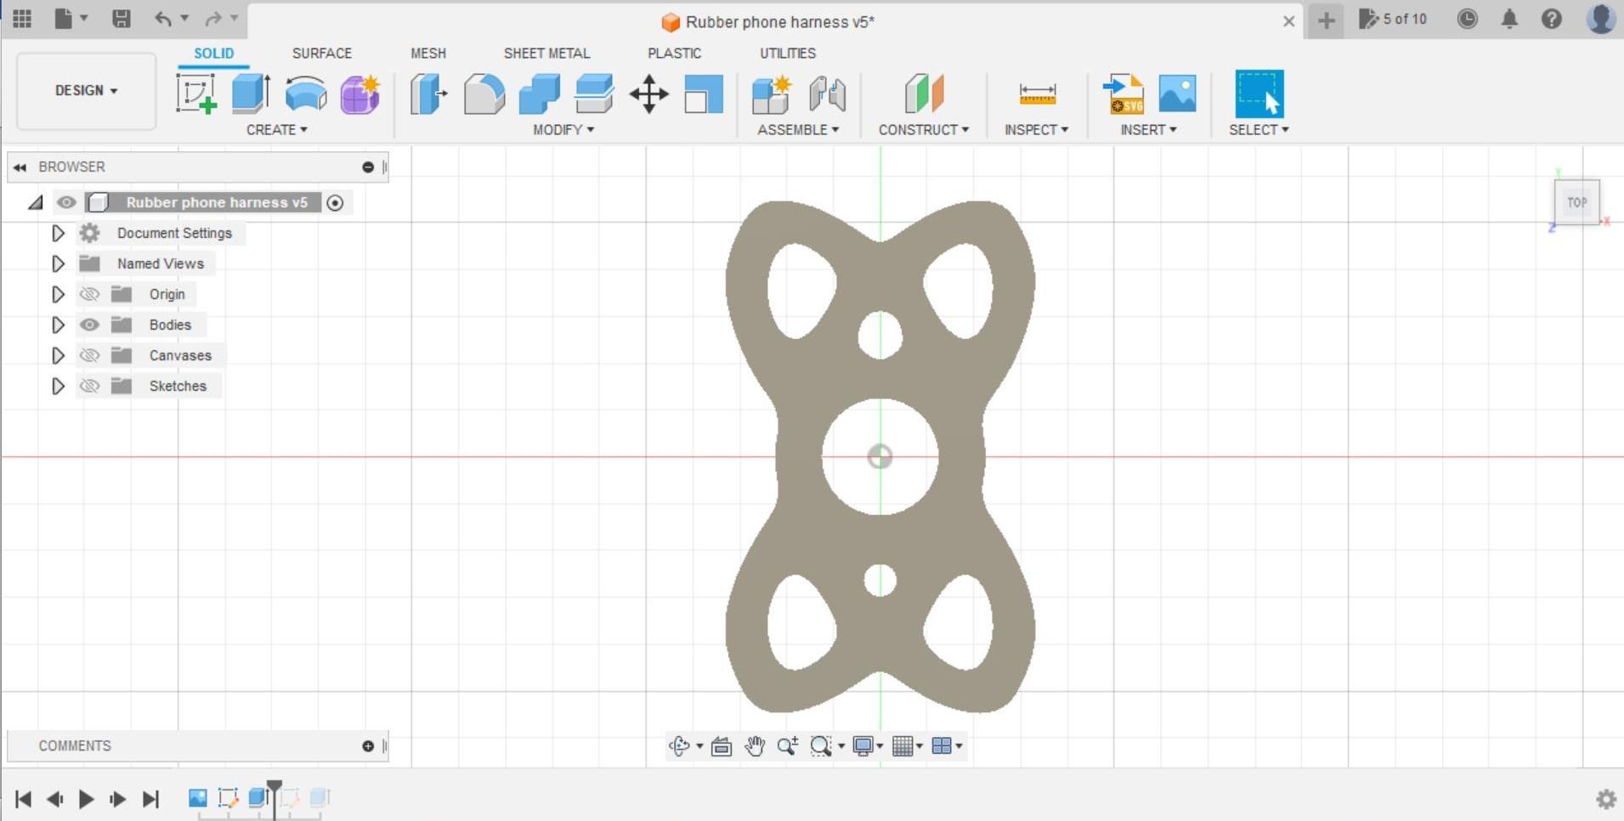
Task: Click the Look At navigation icon
Action: [x=721, y=746]
